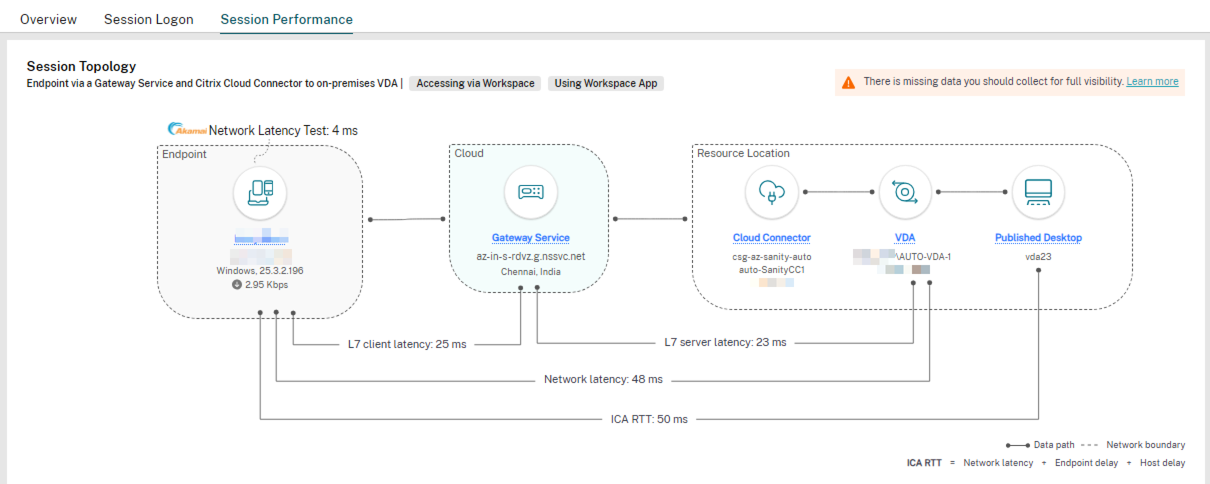Click the Published Desktop link
This screenshot has width=1210, height=484.
1038,238
